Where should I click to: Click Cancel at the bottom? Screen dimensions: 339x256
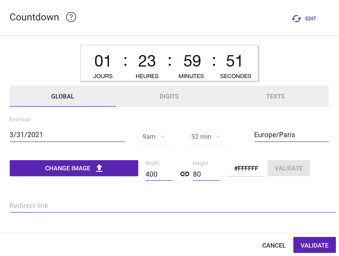pyautogui.click(x=274, y=245)
